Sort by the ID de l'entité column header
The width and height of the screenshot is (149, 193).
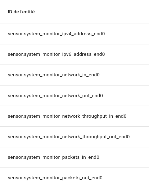[21, 12]
